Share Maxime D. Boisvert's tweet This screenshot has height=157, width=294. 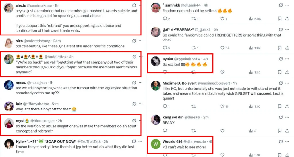coord(287,106)
